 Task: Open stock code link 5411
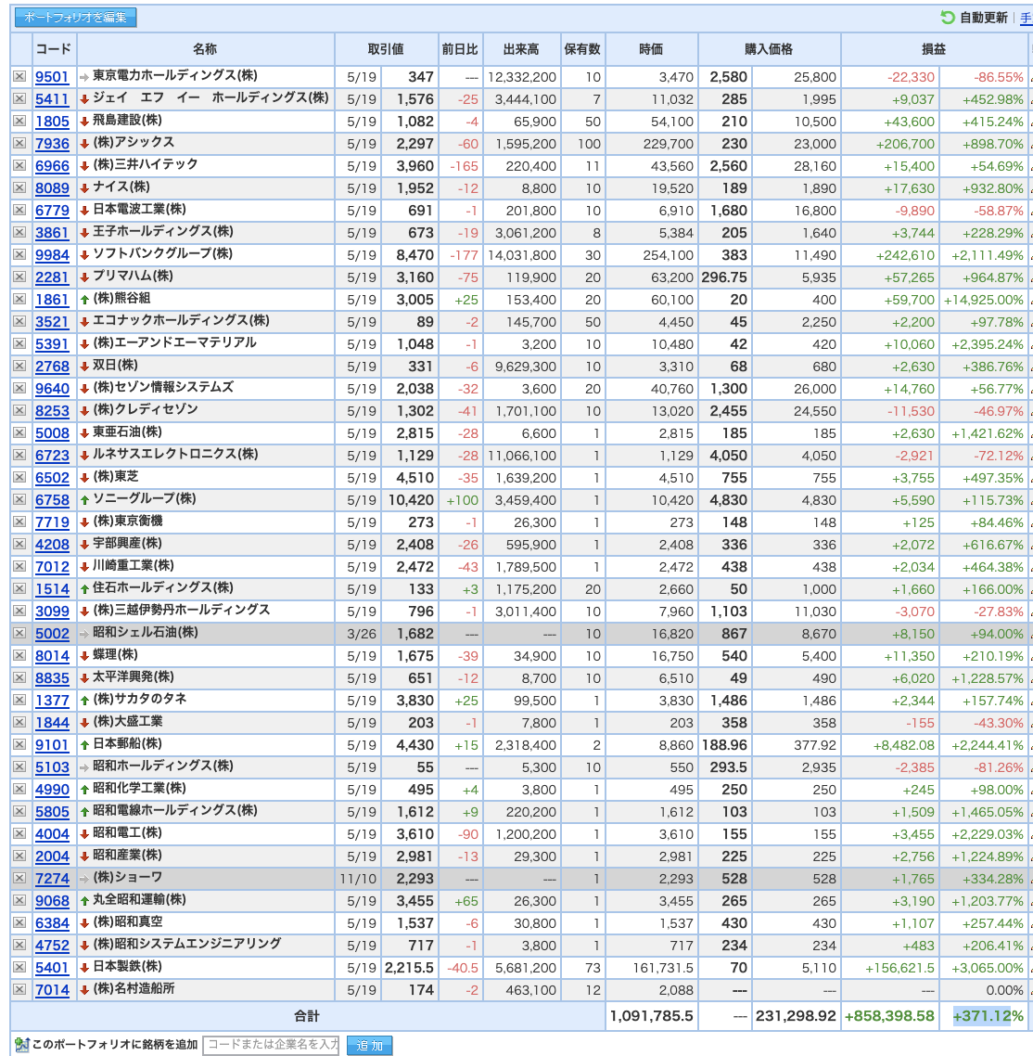pos(53,99)
